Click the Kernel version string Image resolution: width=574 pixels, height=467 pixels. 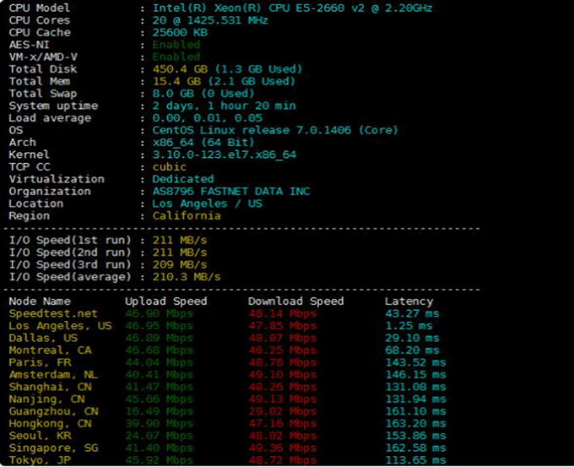[224, 155]
